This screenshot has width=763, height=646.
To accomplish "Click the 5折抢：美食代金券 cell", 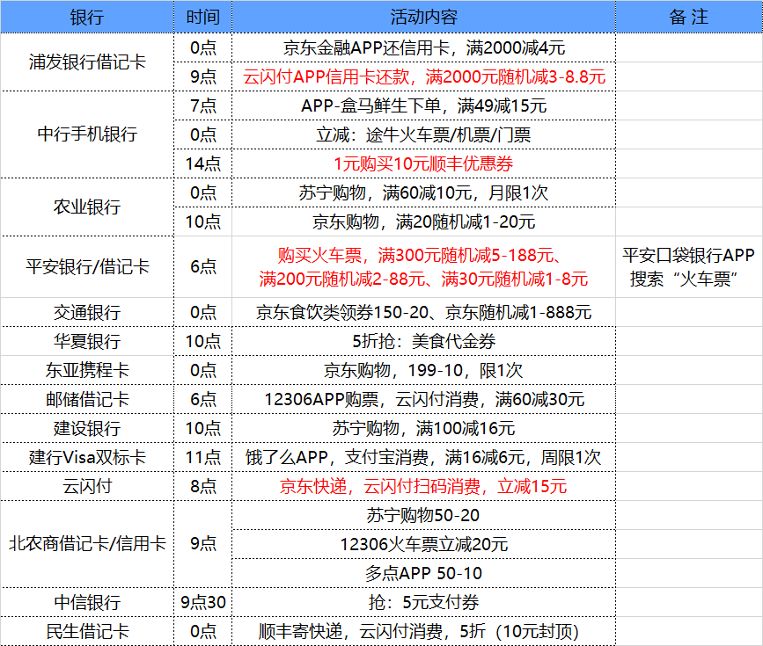I will tap(424, 341).
